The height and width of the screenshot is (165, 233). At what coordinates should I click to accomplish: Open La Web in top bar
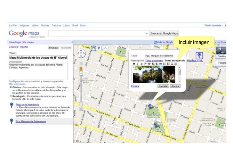pos(13,25)
